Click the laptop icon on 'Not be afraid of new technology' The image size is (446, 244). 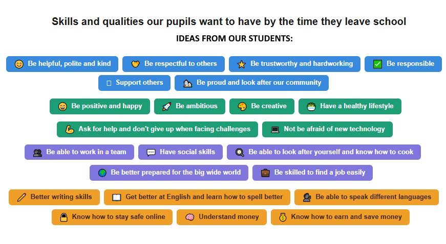click(x=275, y=130)
